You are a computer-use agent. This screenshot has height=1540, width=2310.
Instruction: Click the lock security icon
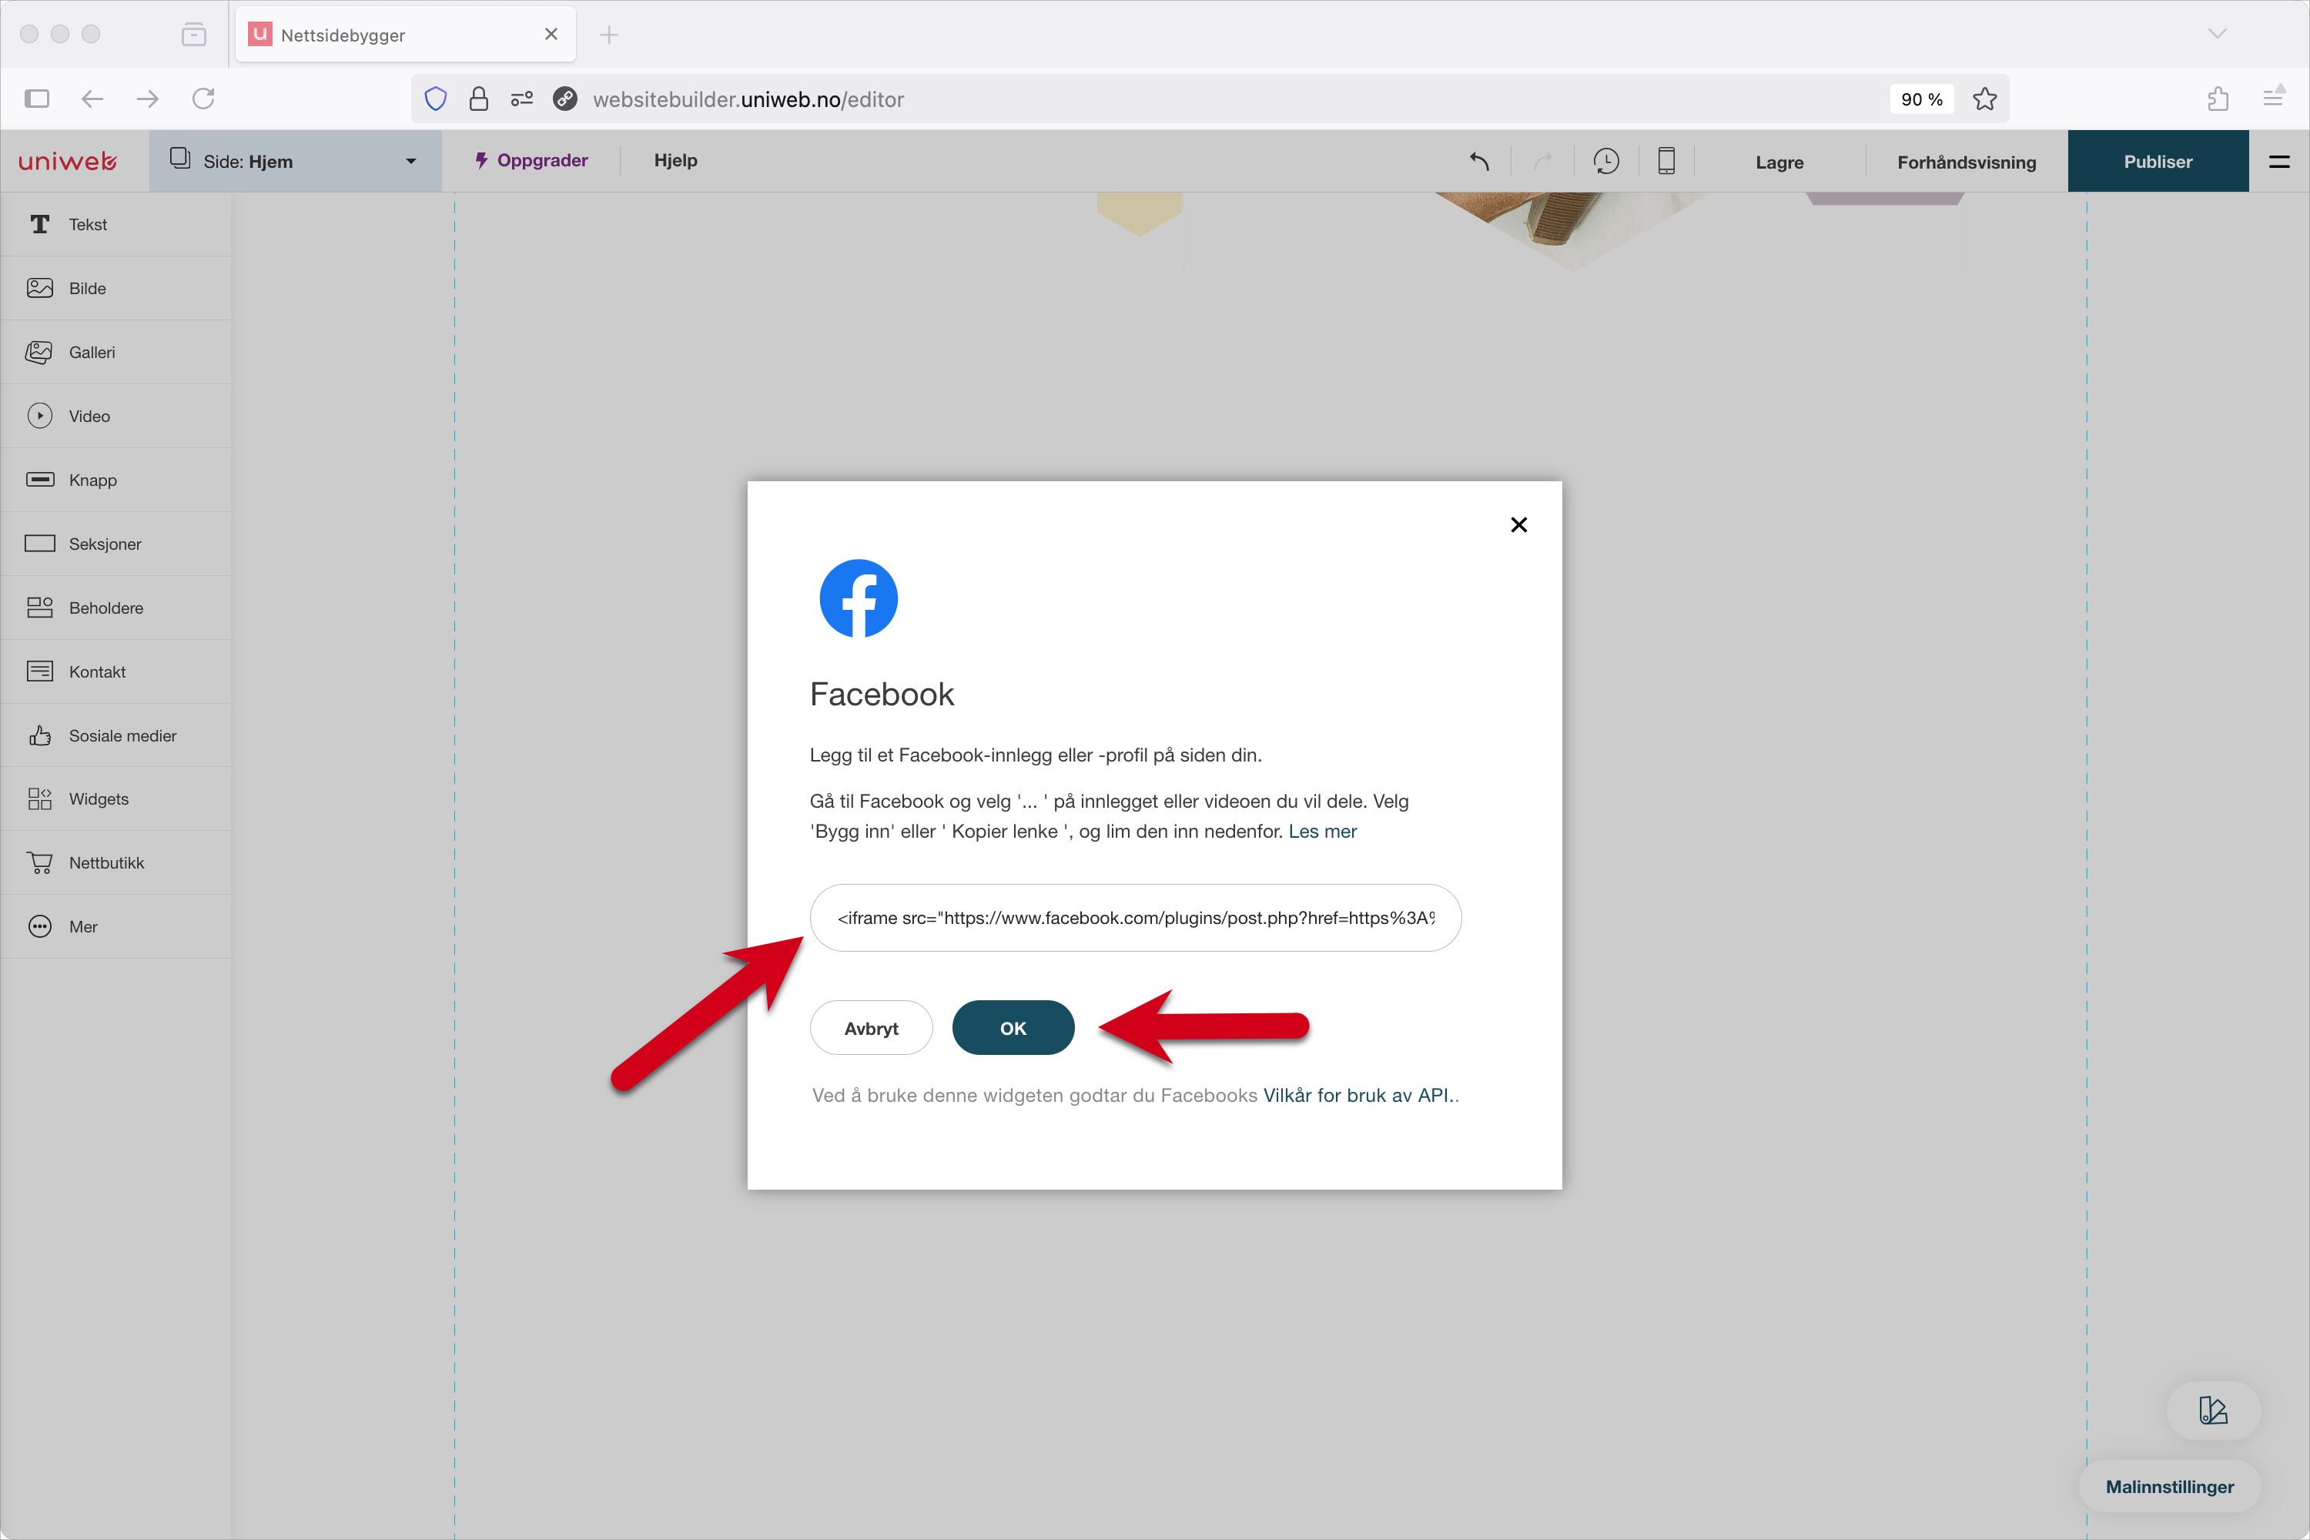(x=479, y=99)
